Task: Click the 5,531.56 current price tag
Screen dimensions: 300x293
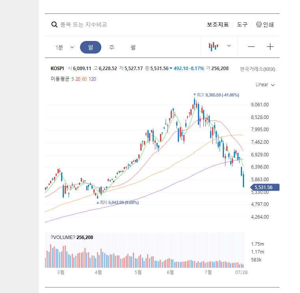Action: (265, 187)
